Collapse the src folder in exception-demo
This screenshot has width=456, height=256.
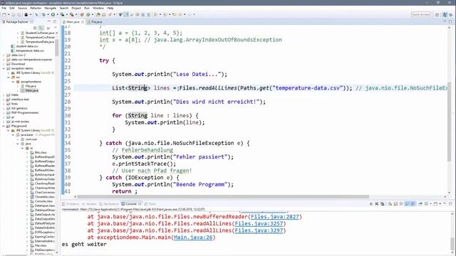pos(9,78)
